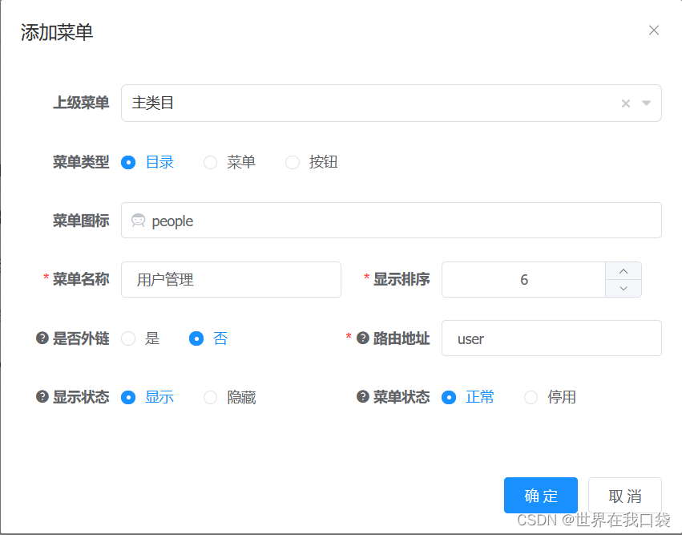682x535 pixels.
Task: Select 菜单 as menu type
Action: (210, 162)
